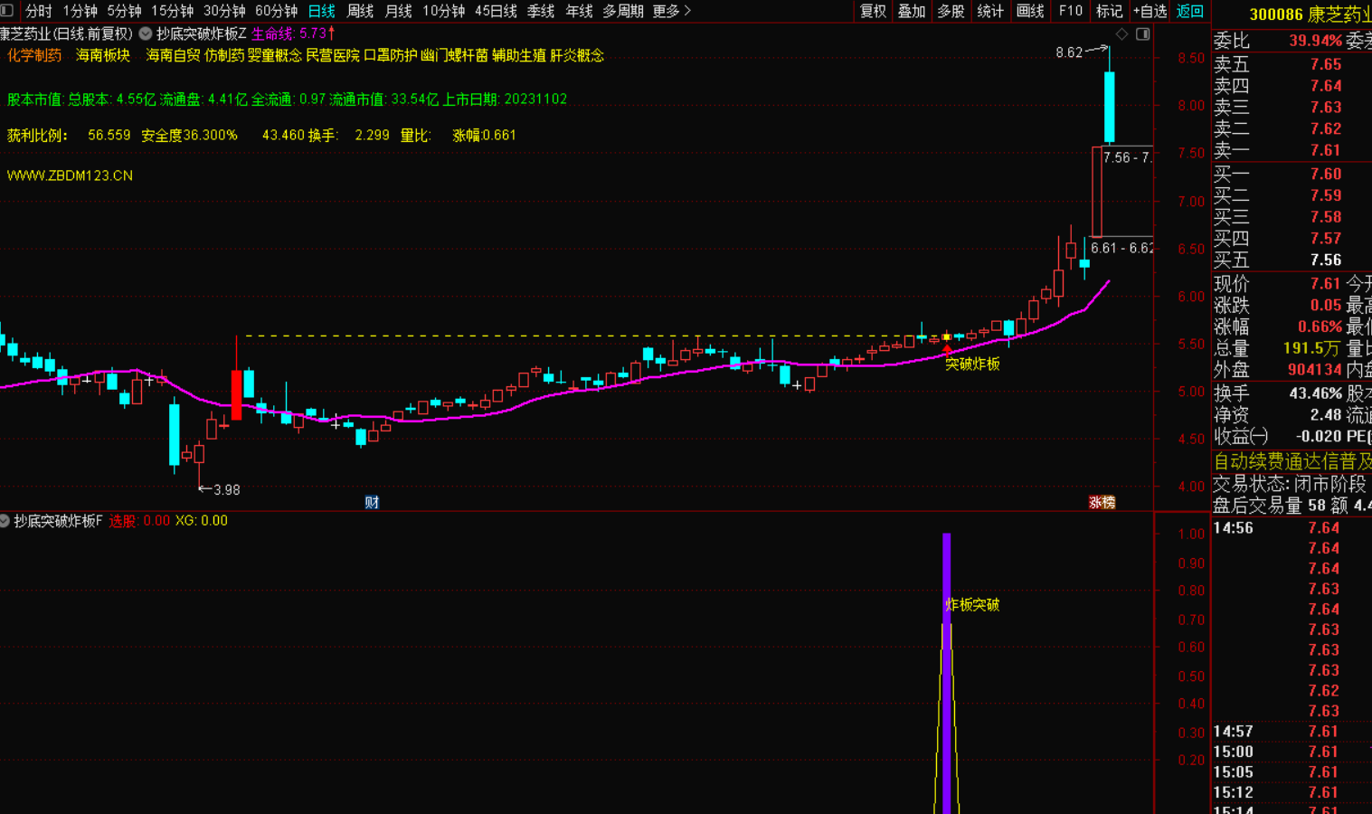
Task: Click the diamond icon above the chart
Action: click(1122, 34)
